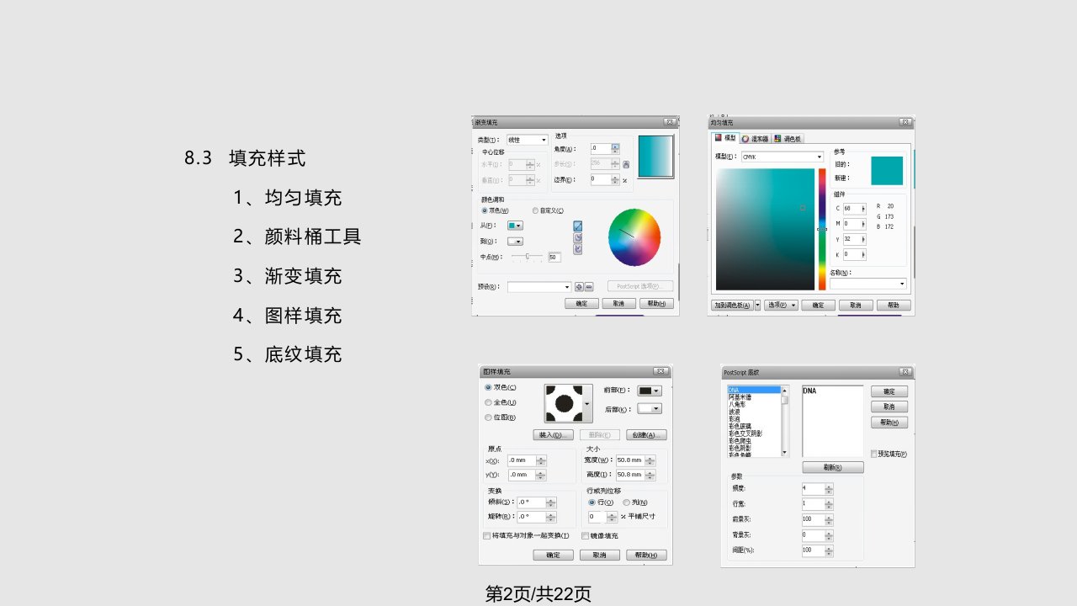The image size is (1077, 606).
Task: Switch to the 模型 tab in 均匀填充
Action: pyautogui.click(x=725, y=138)
